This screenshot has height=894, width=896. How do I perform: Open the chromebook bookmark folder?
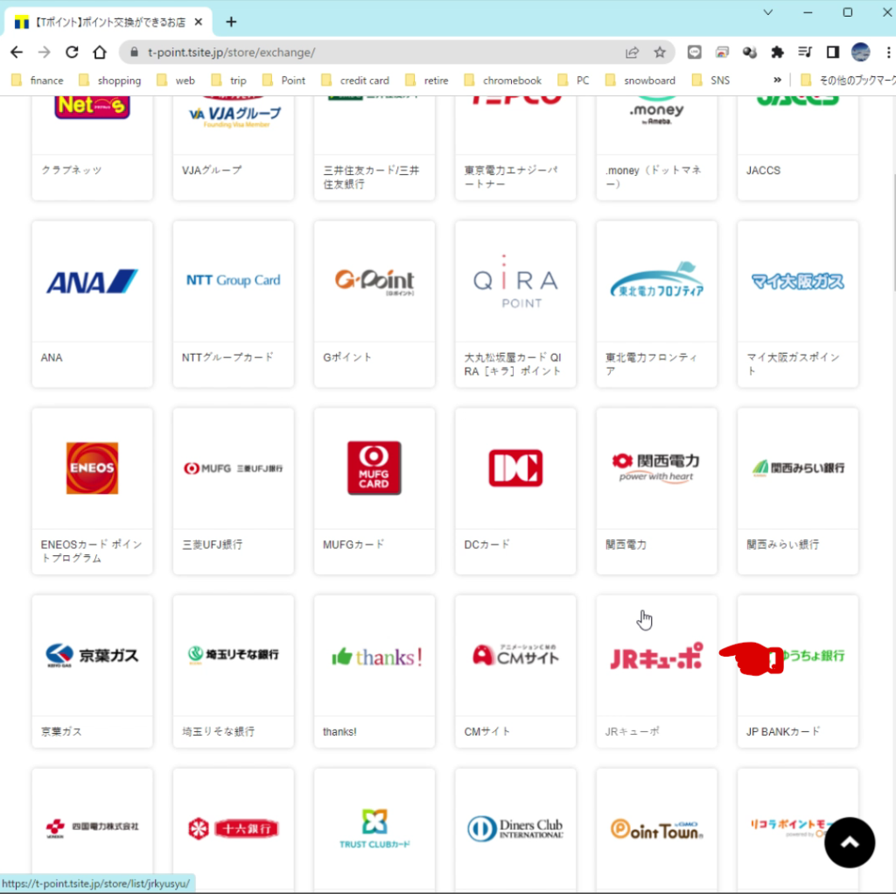(503, 81)
